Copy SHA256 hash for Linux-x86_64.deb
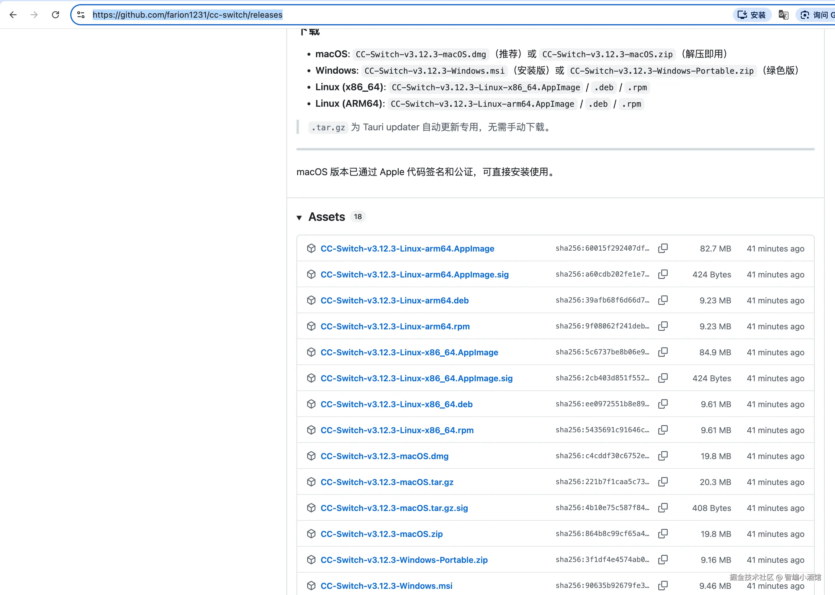This screenshot has height=595, width=835. pos(663,404)
